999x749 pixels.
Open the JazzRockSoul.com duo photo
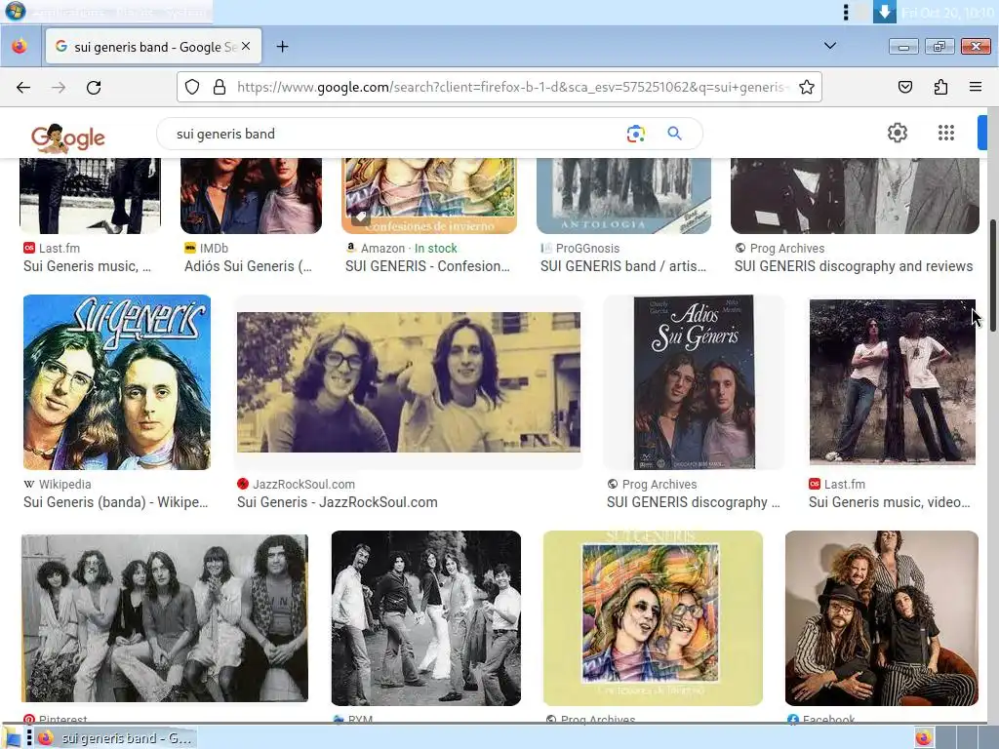(409, 382)
